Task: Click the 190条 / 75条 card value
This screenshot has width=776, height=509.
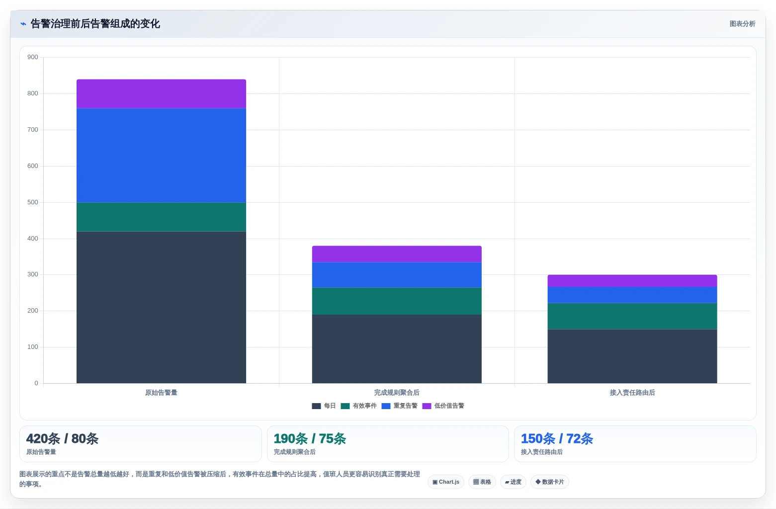Action: pyautogui.click(x=310, y=439)
